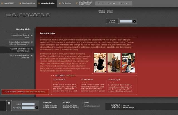Open the Site Map link

tap(112, 3)
